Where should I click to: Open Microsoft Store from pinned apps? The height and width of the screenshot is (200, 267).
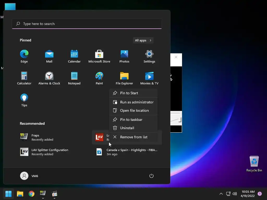coord(99,57)
